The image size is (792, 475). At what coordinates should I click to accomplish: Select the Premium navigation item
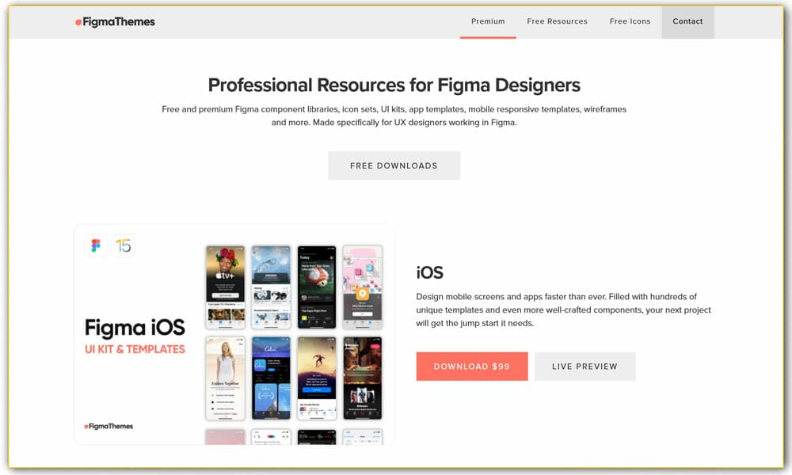point(488,21)
